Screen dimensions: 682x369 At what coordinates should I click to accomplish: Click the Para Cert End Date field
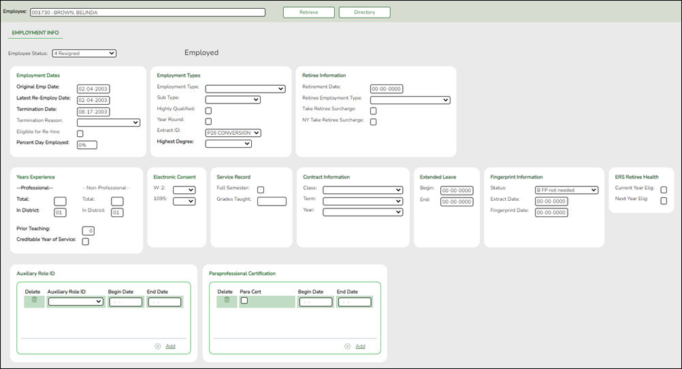pos(355,302)
